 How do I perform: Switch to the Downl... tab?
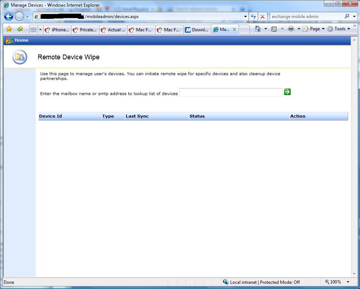pyautogui.click(x=197, y=30)
